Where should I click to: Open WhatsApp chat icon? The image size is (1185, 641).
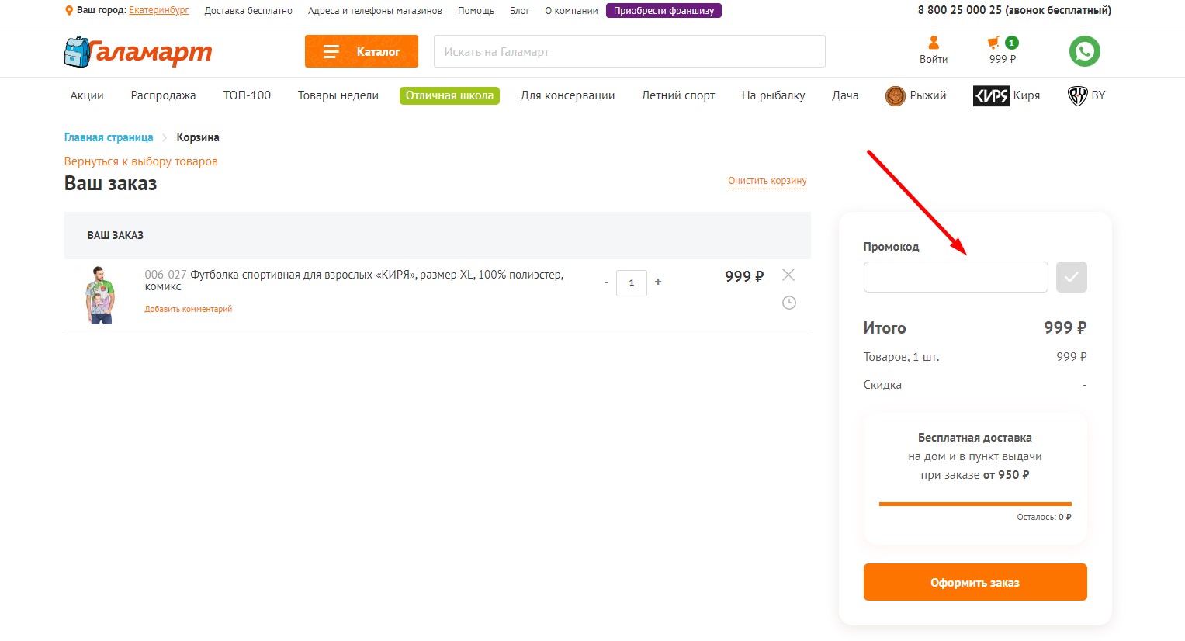1084,51
